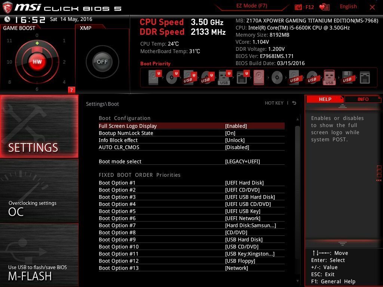The width and height of the screenshot is (383, 287).
Task: Click the Boot Priority label
Action: pyautogui.click(x=155, y=64)
